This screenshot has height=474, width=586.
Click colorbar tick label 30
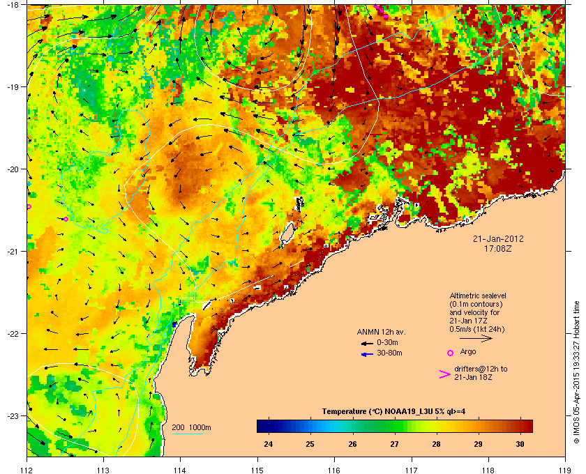(520, 444)
